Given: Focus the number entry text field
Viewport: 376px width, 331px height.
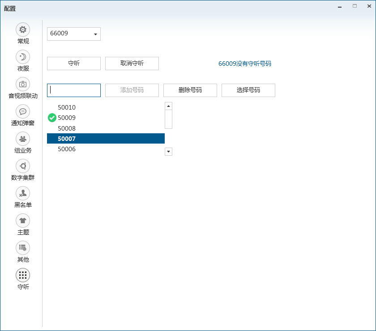Looking at the screenshot, I should tap(74, 90).
